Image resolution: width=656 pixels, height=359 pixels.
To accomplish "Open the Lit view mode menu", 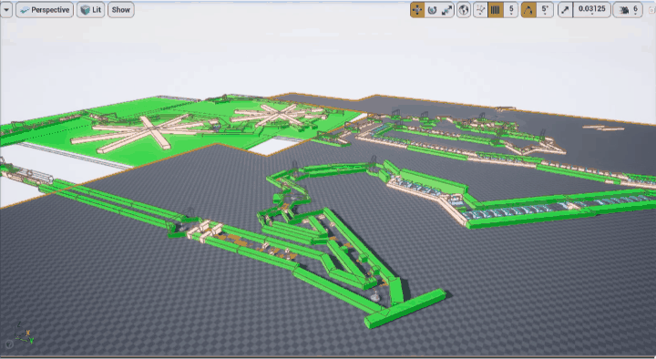I will tap(91, 10).
